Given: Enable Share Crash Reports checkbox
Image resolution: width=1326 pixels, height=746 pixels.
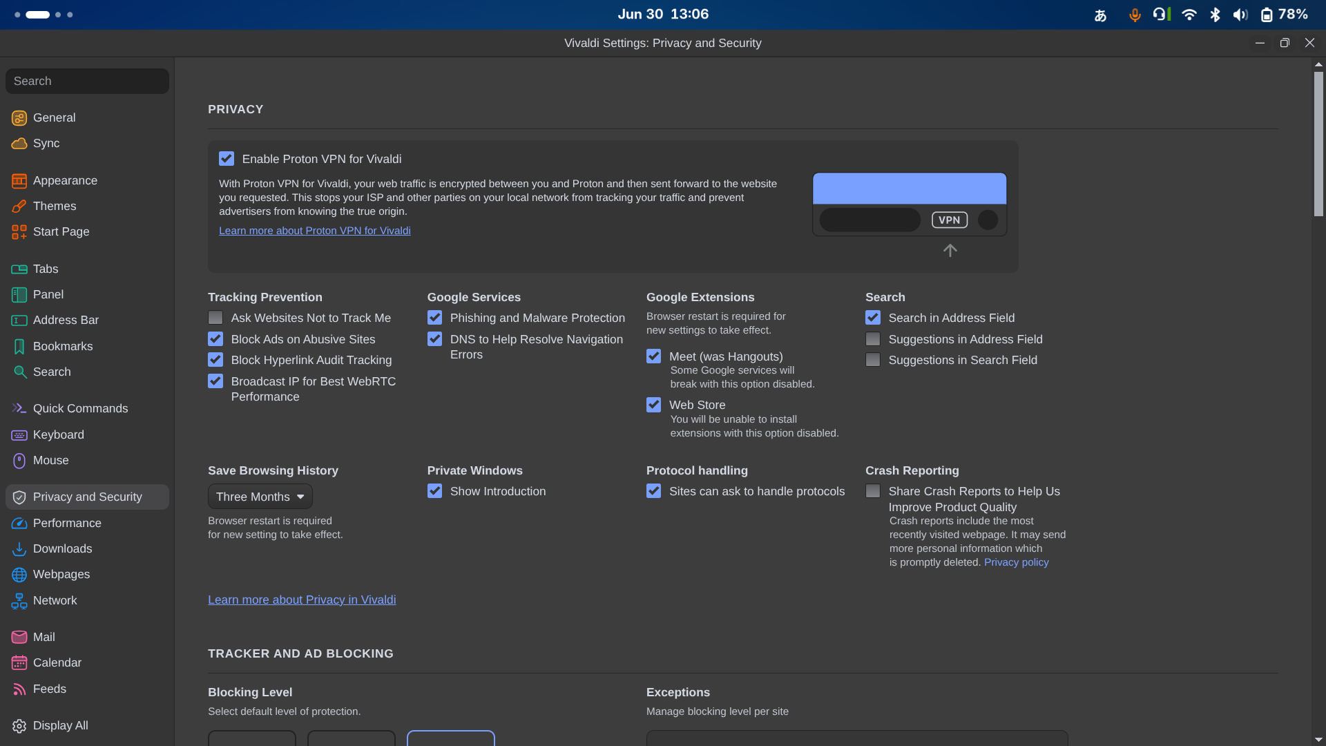Looking at the screenshot, I should coord(873,491).
